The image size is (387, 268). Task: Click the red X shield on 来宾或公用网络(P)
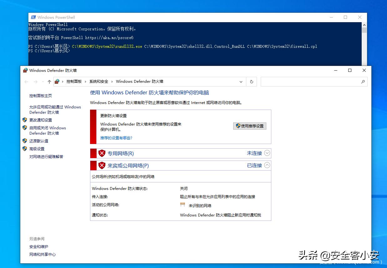point(102,166)
